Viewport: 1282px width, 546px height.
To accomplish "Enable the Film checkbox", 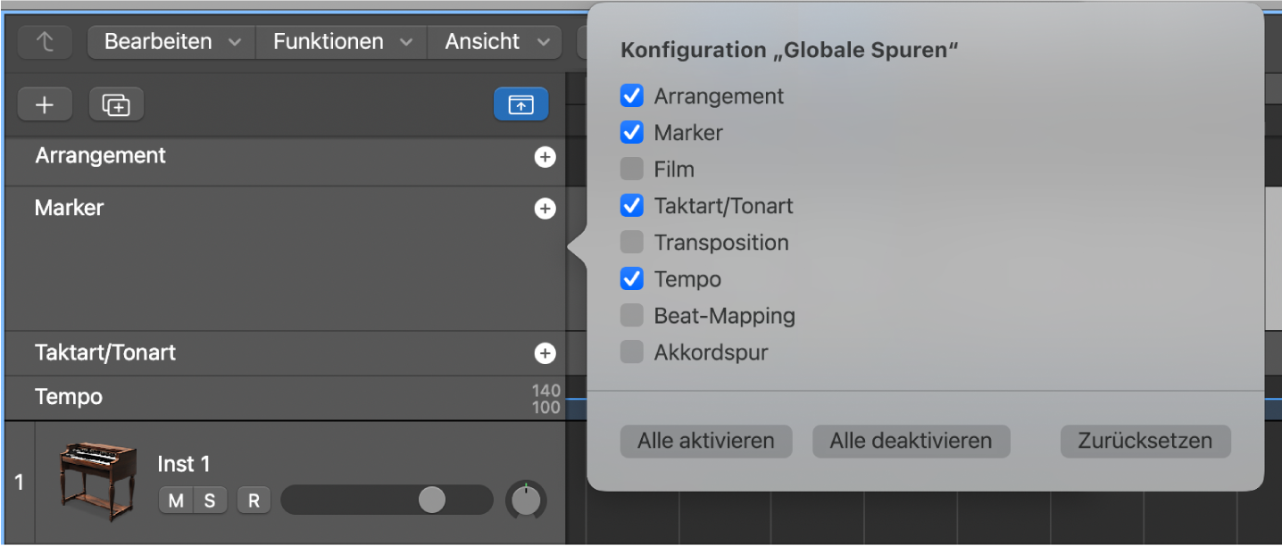I will click(x=632, y=169).
